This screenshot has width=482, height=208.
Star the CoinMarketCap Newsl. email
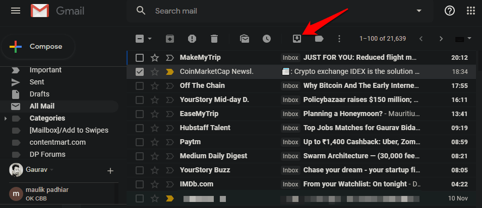[x=155, y=72]
